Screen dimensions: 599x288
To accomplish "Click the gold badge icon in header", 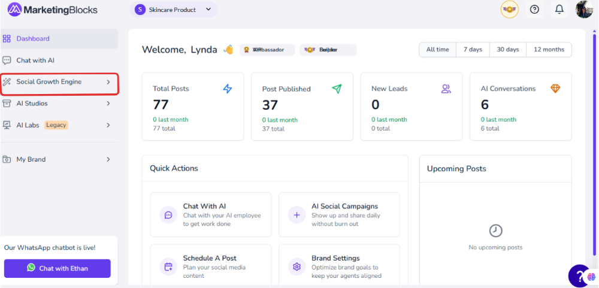I will tap(509, 10).
